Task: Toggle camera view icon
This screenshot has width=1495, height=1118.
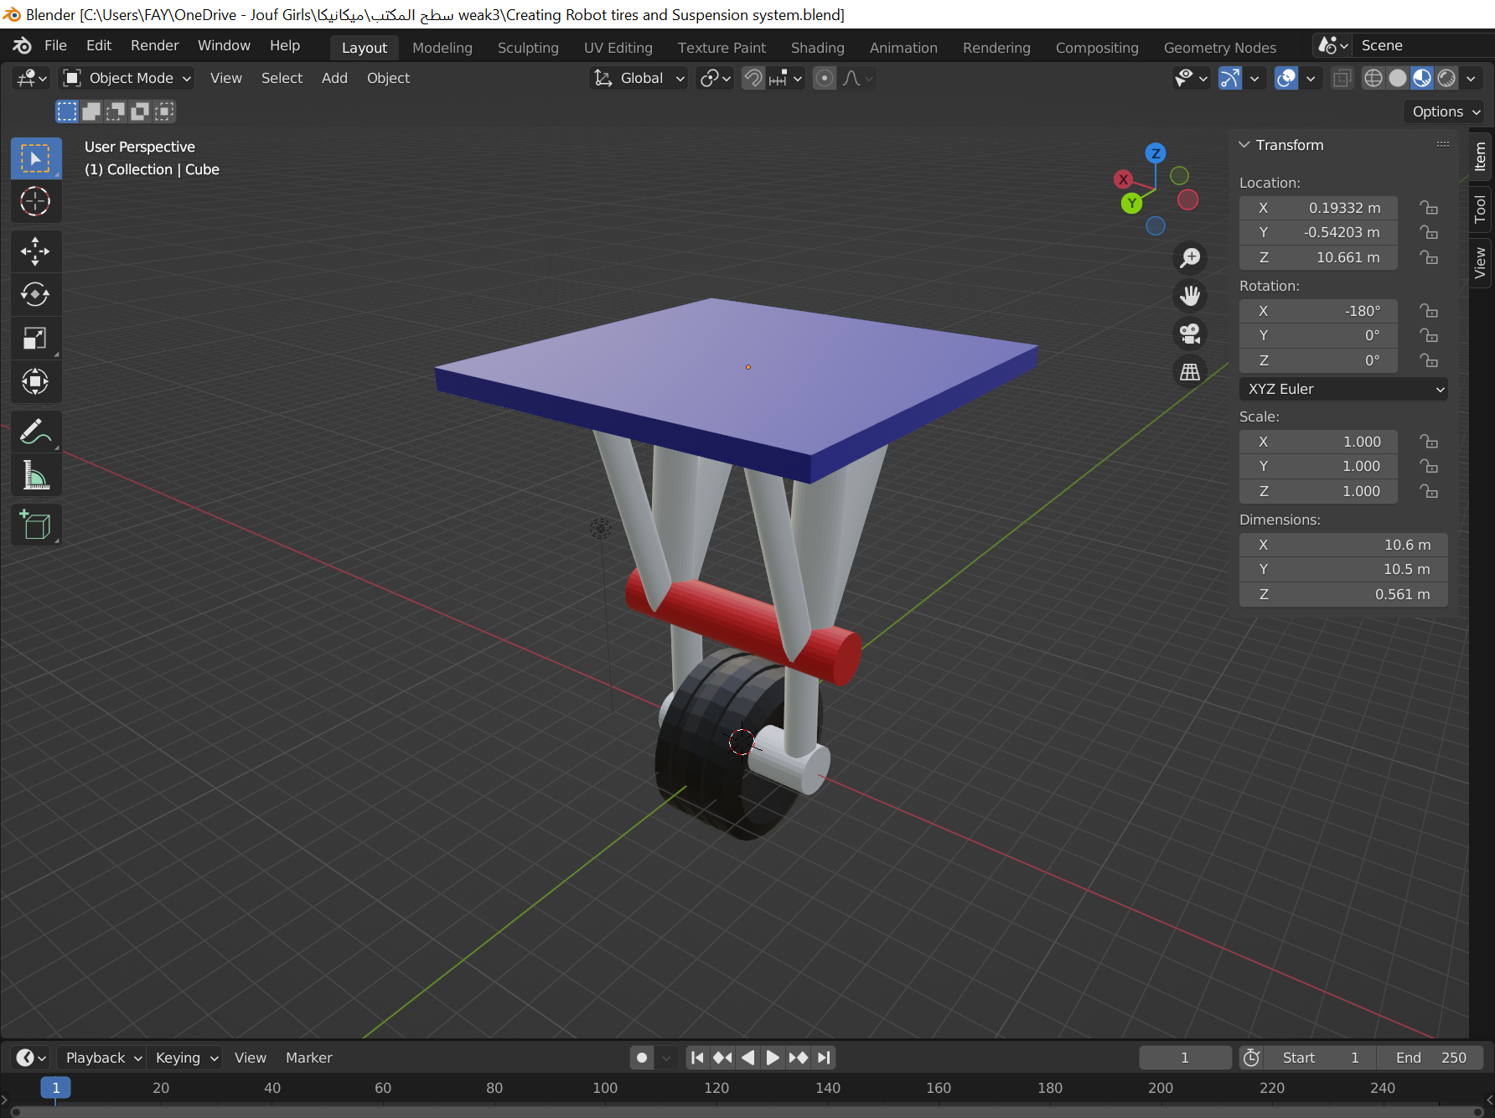Action: [x=1190, y=334]
